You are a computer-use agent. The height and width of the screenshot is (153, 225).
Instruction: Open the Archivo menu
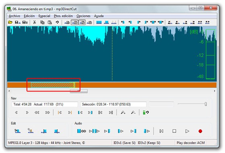coord(15,16)
